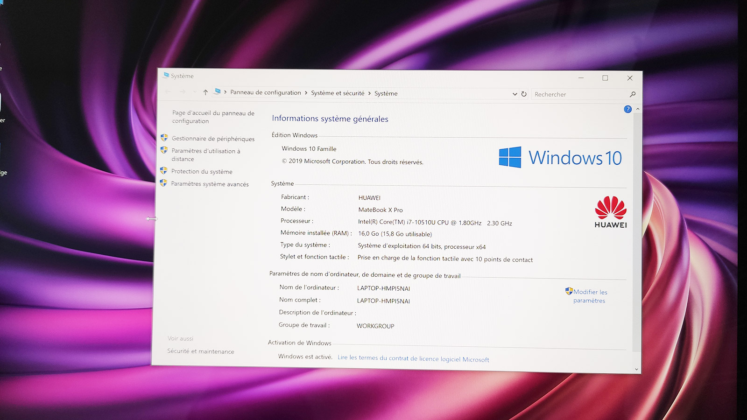Click the refresh icon in address bar
Screen dimensions: 747x420
[524, 94]
